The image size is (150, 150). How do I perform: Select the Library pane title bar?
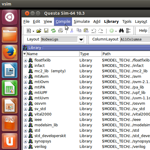(86, 48)
